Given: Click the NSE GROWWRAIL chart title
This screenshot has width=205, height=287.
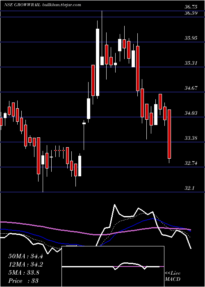Looking at the screenshot, I should (x=23, y=5).
